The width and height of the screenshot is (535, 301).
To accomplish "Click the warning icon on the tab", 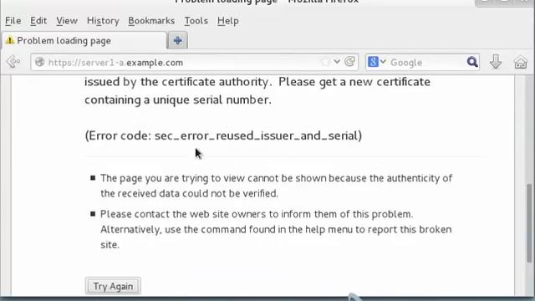I will click(10, 40).
